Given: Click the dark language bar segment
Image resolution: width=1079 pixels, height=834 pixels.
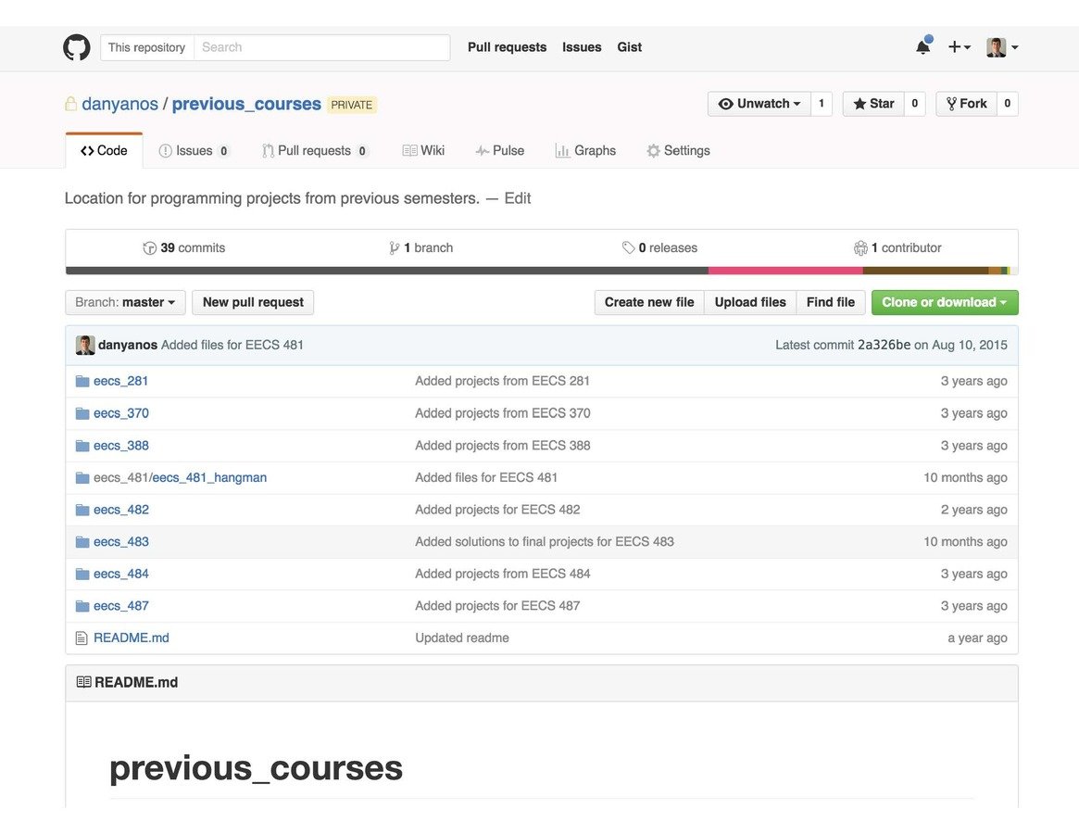Looking at the screenshot, I should coord(387,271).
